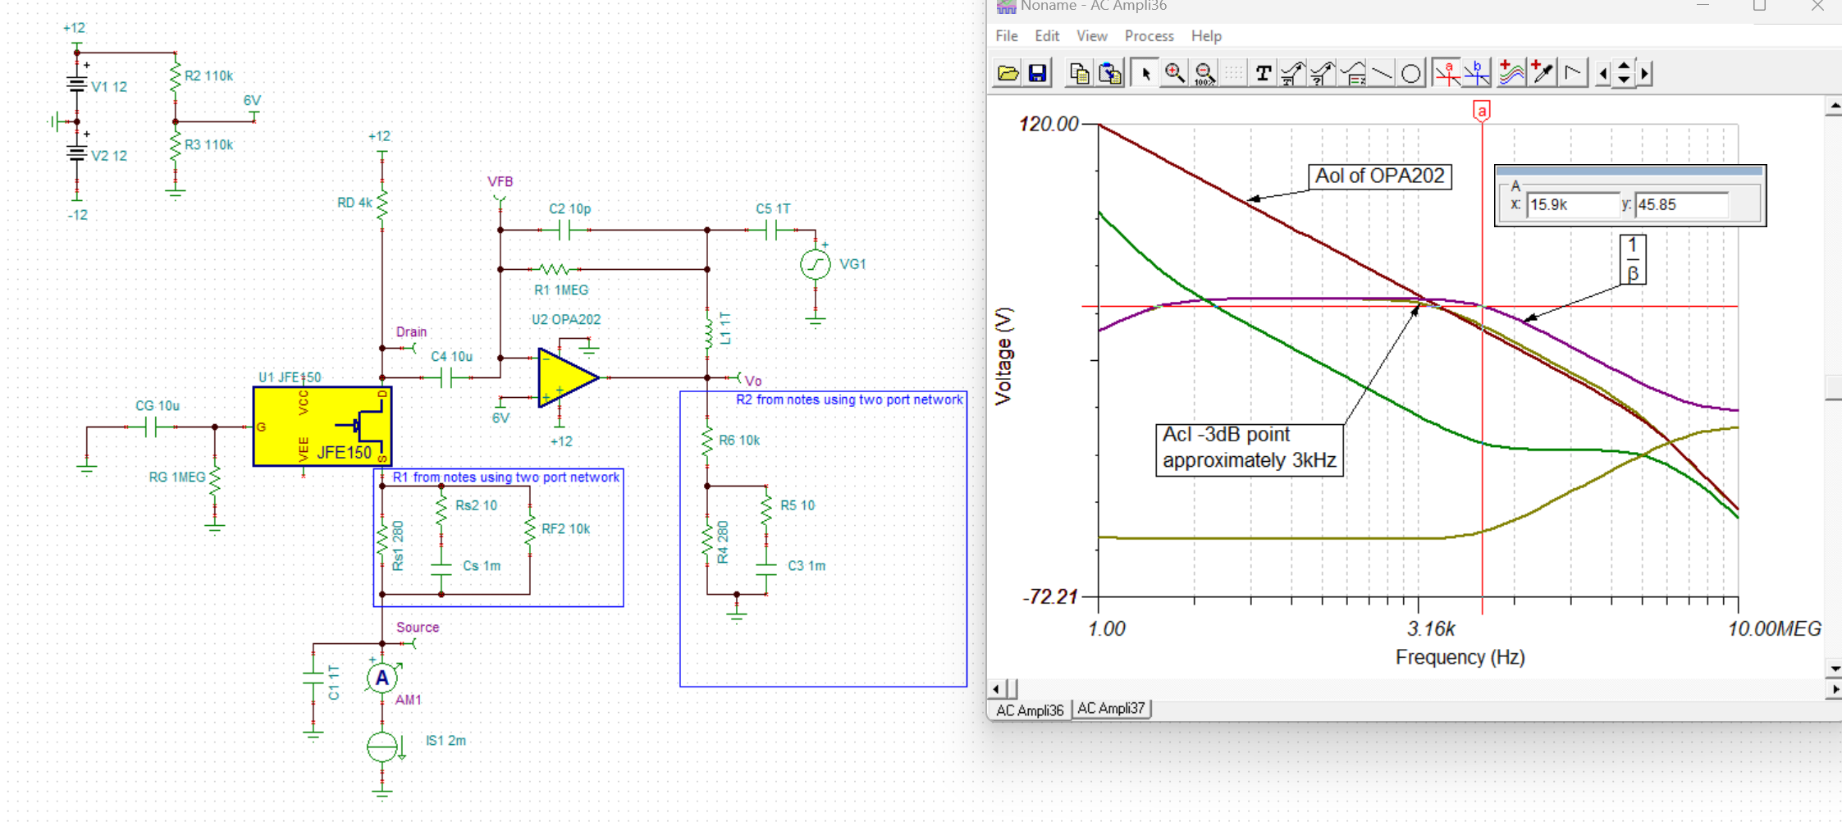Reset zoom with the 100% magnifier

coord(1204,74)
